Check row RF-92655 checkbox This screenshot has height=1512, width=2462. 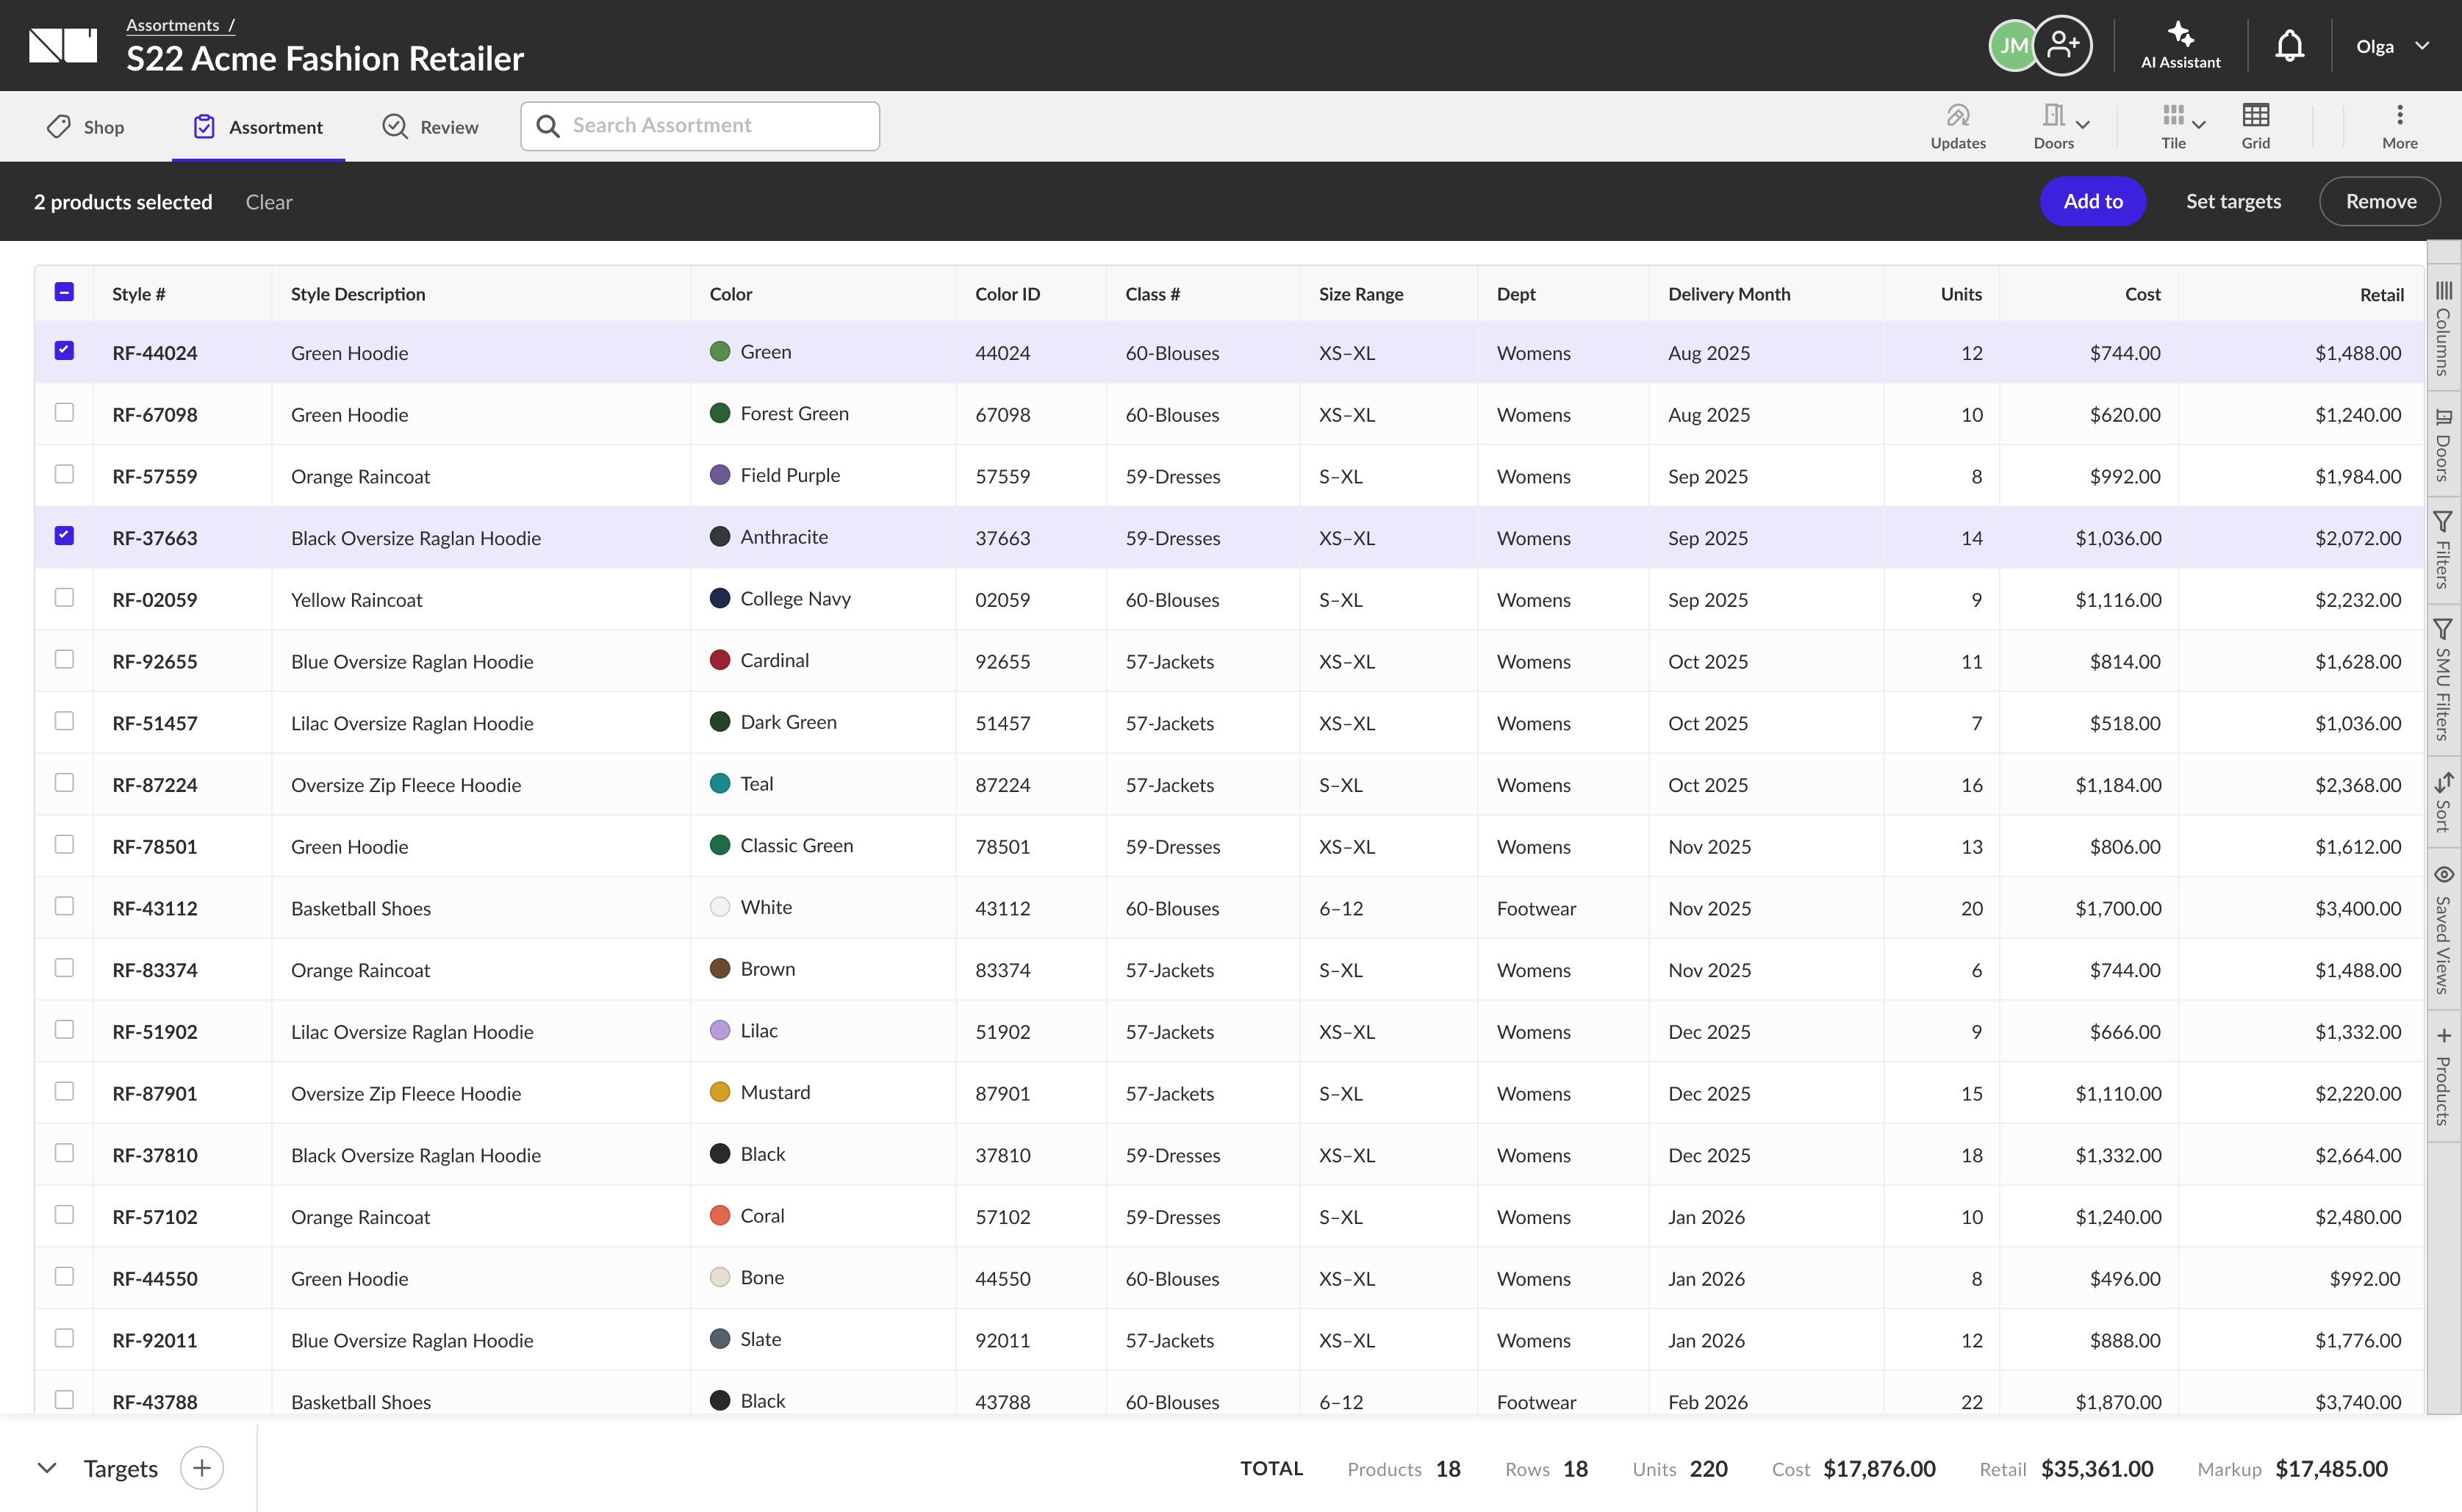pyautogui.click(x=64, y=659)
